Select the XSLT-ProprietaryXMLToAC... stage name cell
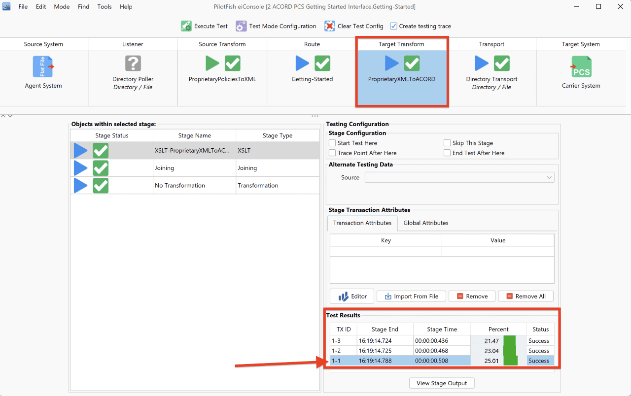Screen dimensions: 631x396 click(195, 151)
